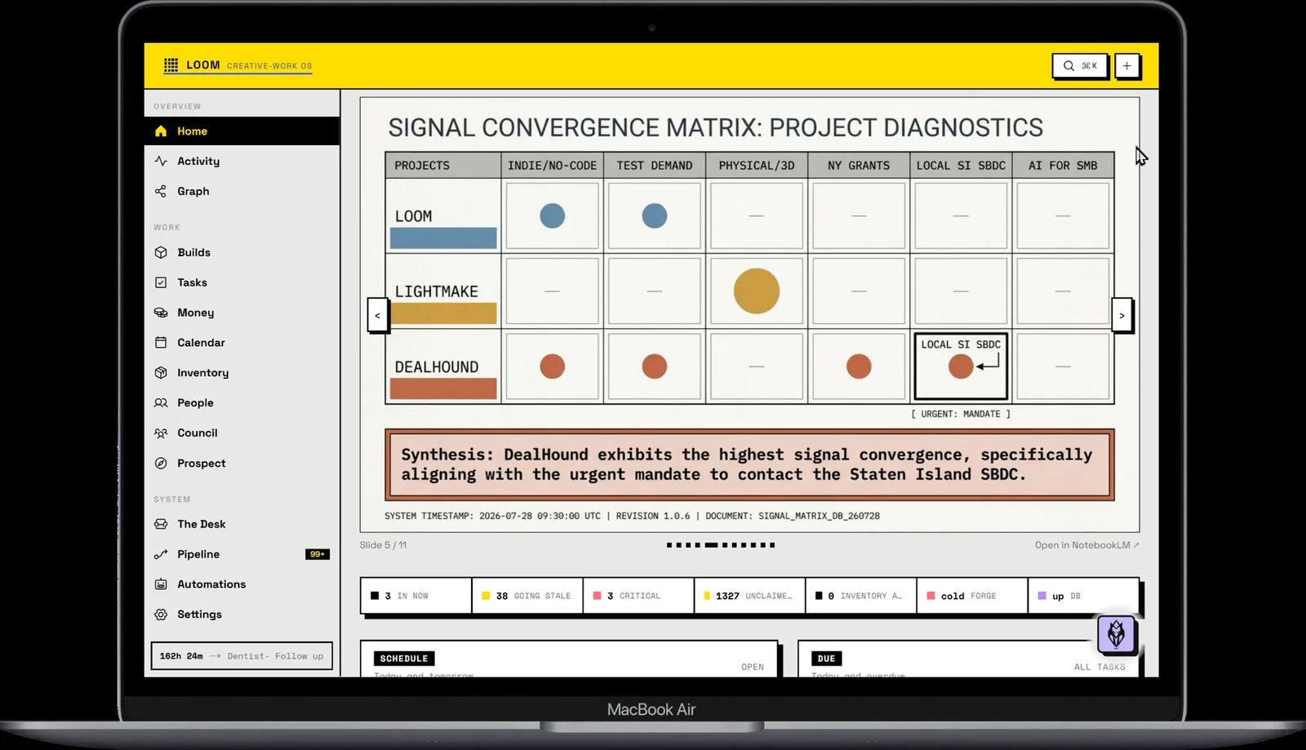Click OPEN on the Schedule card
This screenshot has height=750, width=1306.
[753, 667]
